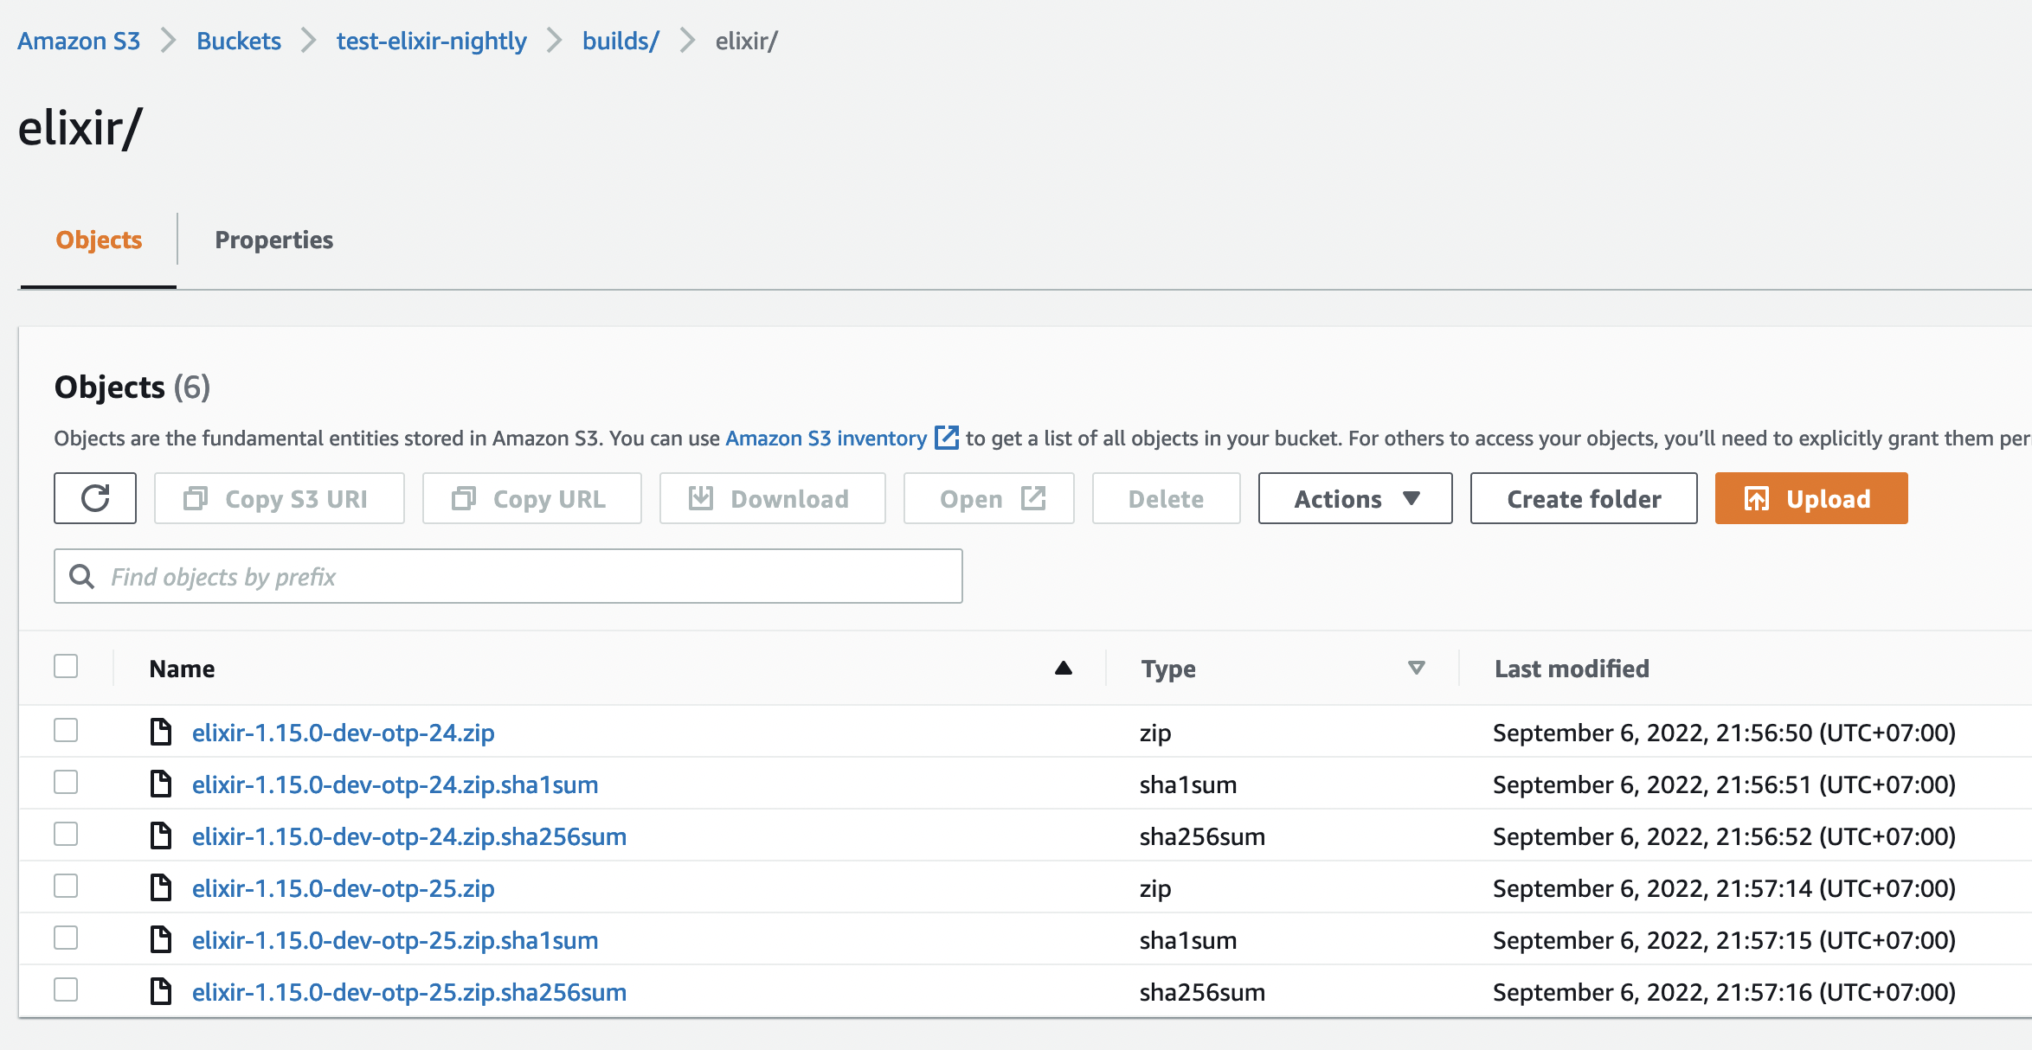Screen dimensions: 2032x1050
Task: Select the Objects tab
Action: pos(99,240)
